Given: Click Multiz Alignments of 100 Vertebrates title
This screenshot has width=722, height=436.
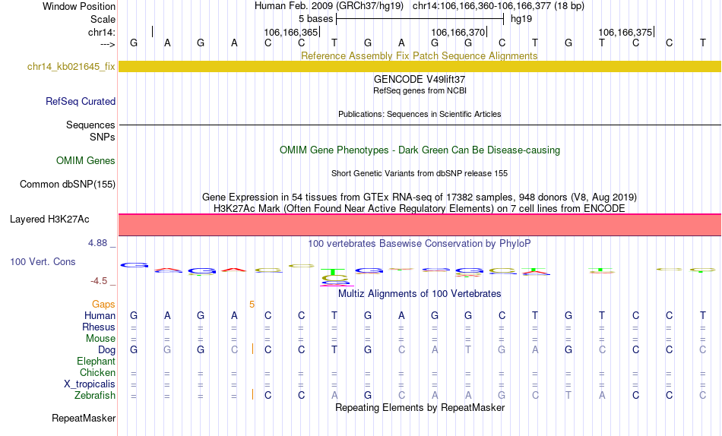Looking at the screenshot, I should tap(420, 294).
